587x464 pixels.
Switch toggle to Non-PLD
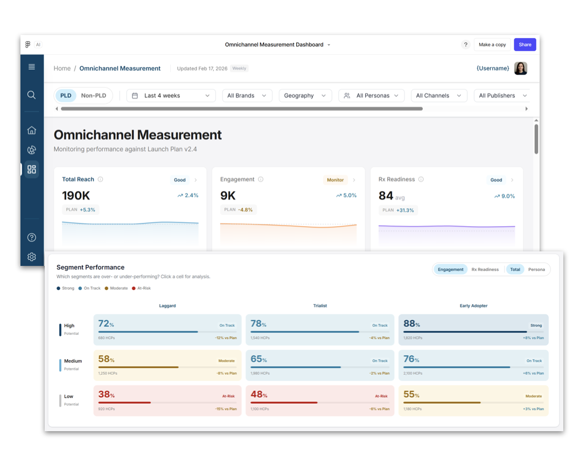(x=94, y=96)
